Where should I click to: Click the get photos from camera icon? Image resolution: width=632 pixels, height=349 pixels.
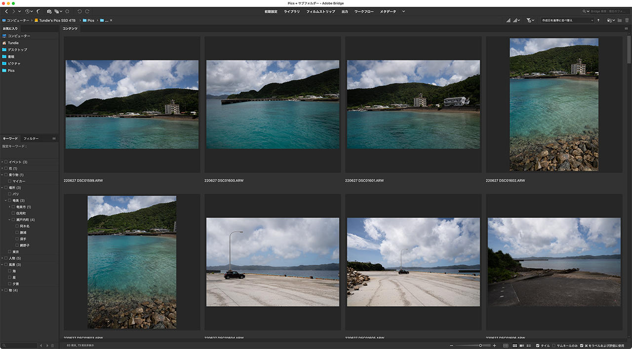pos(49,11)
